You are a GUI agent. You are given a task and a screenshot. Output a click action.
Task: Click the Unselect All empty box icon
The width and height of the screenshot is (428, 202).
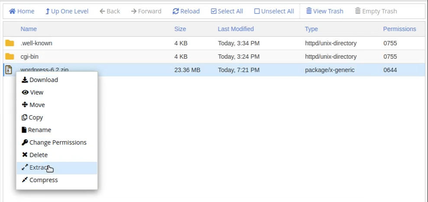click(257, 11)
